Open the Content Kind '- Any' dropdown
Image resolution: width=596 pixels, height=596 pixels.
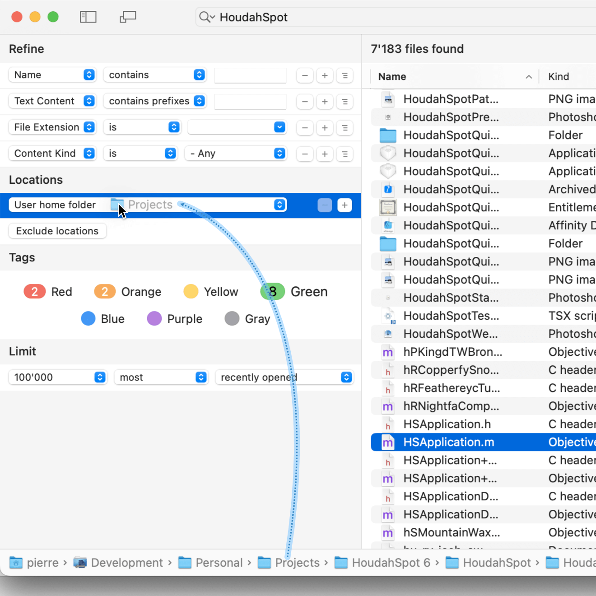click(236, 154)
